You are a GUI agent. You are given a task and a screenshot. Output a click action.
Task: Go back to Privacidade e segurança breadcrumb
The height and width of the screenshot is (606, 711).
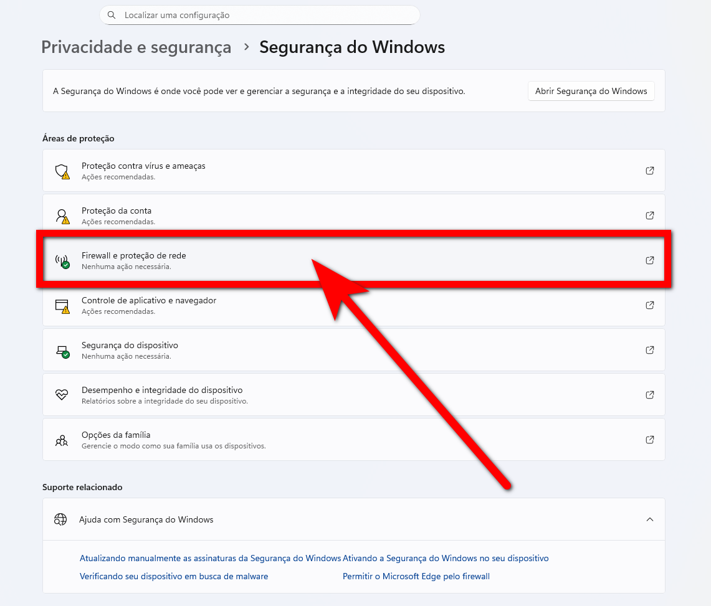tap(136, 47)
